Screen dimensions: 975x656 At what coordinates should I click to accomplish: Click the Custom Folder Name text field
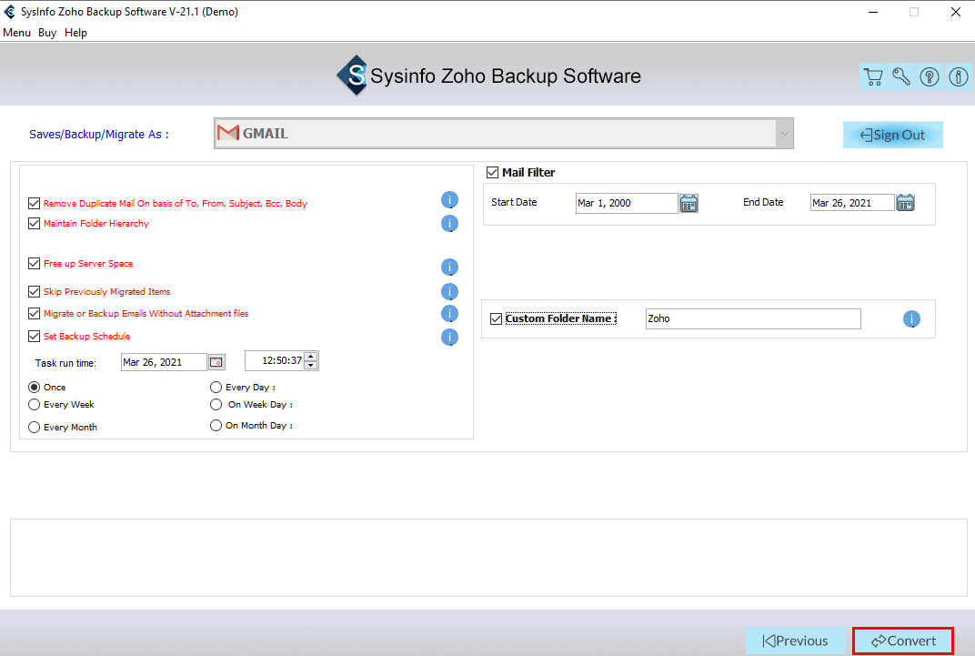click(752, 319)
